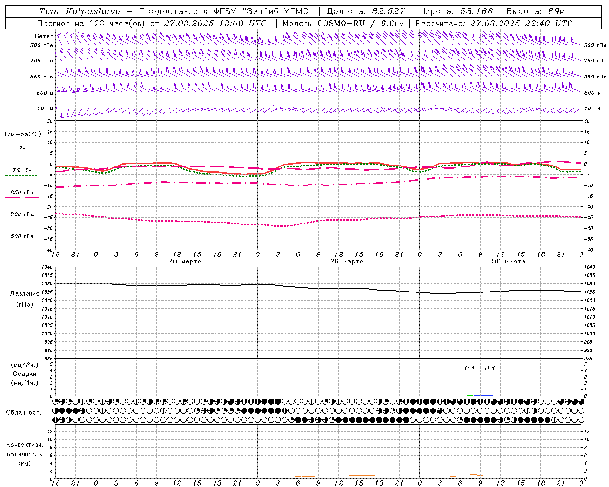
Task: Click the 500 м label left of wind barbs
Action: point(45,93)
